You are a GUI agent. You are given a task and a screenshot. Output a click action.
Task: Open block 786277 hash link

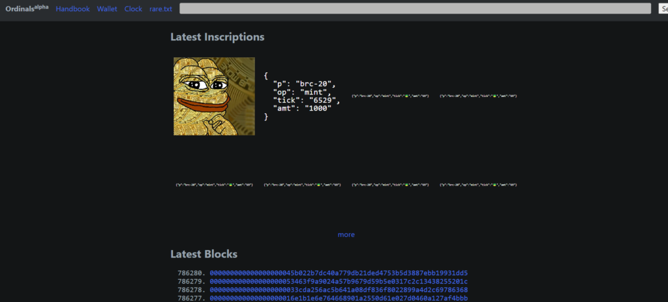(339, 299)
